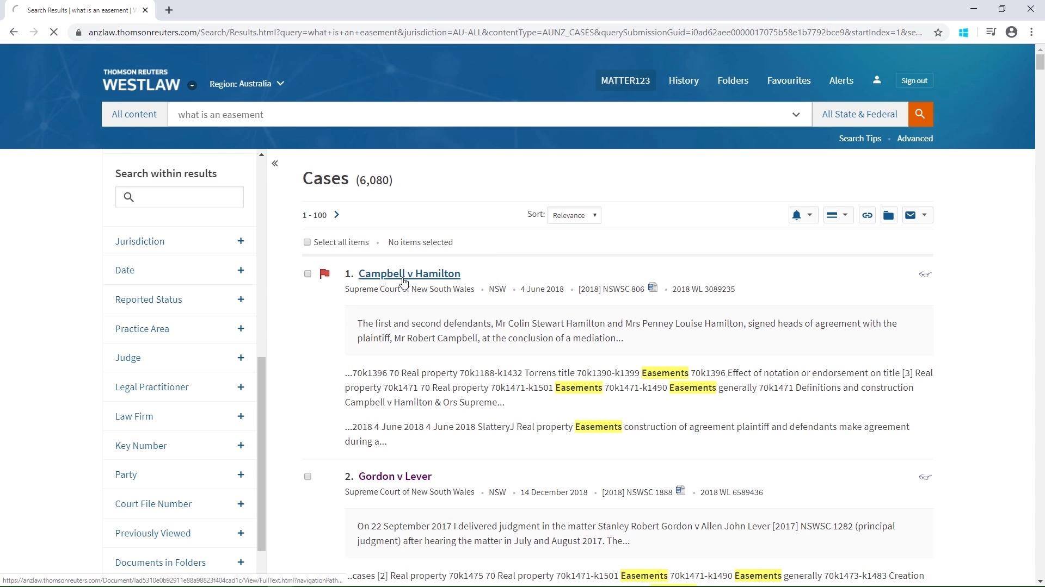Click the orange search magnifier button
Image resolution: width=1045 pixels, height=587 pixels.
pos(920,114)
